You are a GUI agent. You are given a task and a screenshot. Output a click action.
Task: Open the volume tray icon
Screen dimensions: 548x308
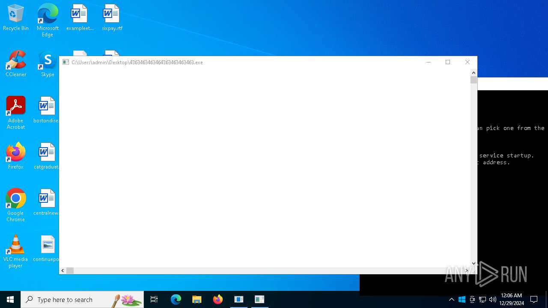point(493,299)
